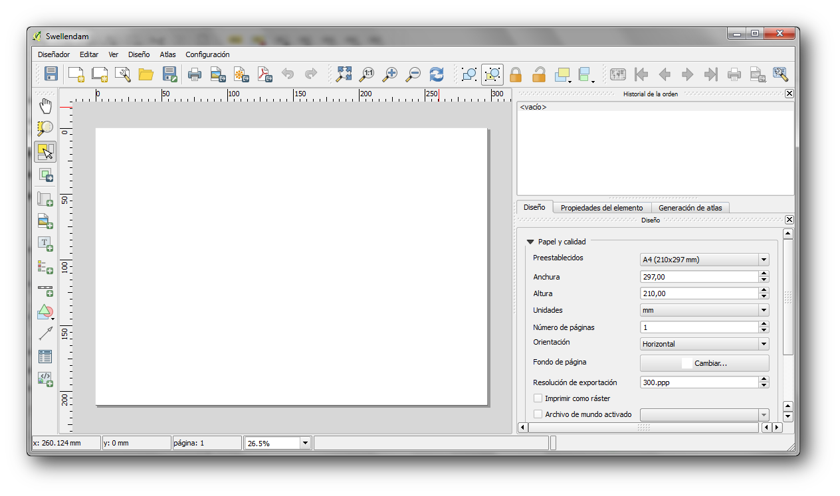
Task: Click the Ungroup items icon
Action: [x=492, y=74]
